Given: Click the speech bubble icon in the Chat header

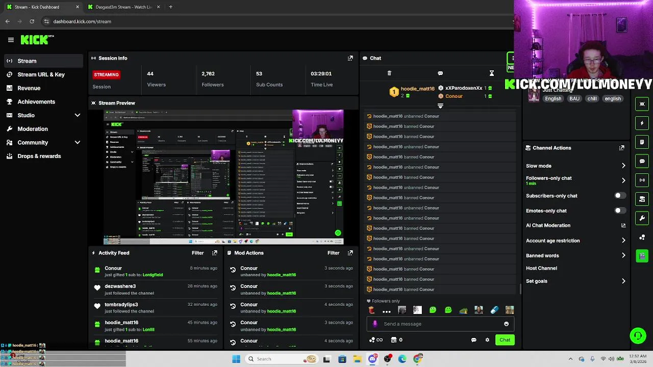Looking at the screenshot, I should 440,73.
